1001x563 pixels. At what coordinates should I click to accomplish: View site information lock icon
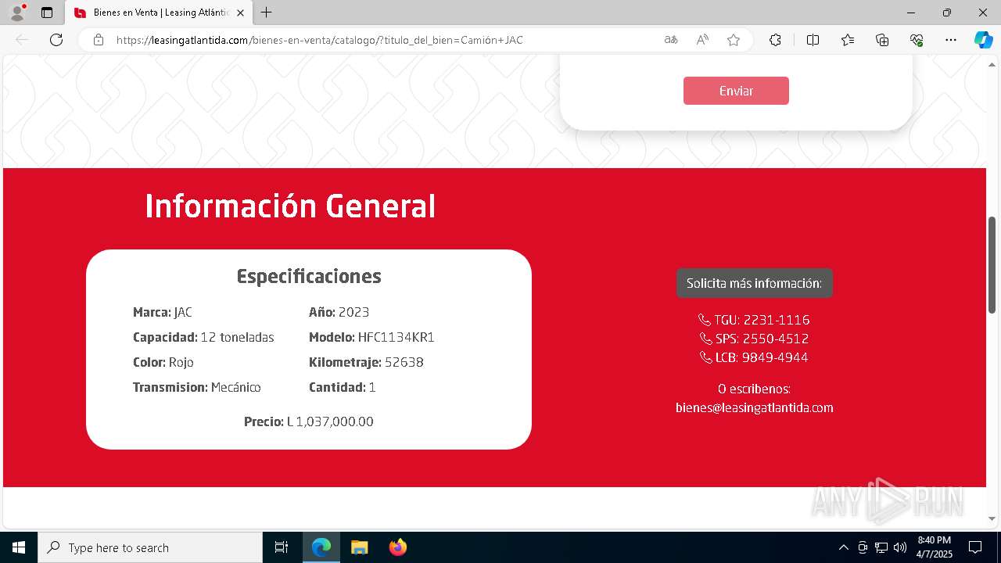[x=99, y=40]
